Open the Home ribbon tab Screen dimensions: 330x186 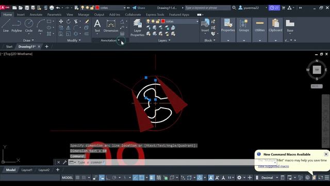point(8,14)
